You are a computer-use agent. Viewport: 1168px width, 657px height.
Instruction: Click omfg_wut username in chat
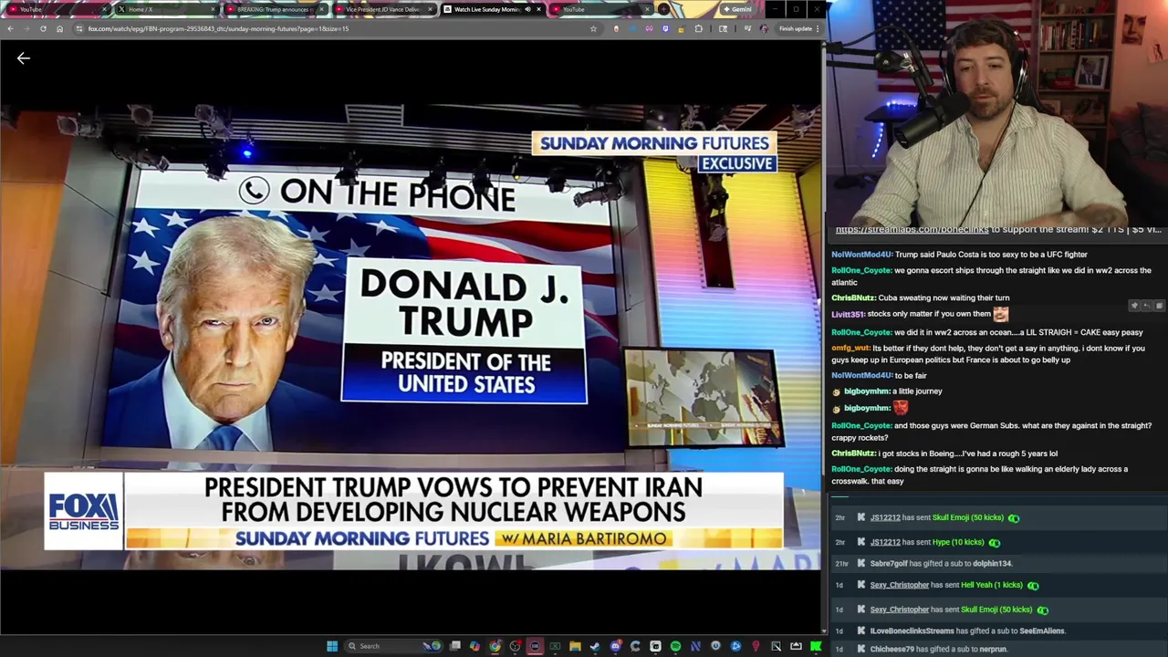tap(850, 348)
